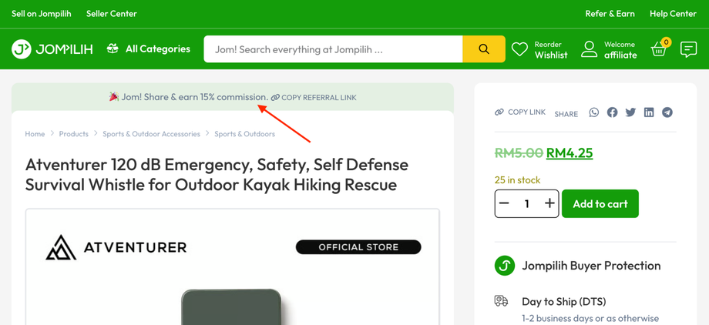Share product via LinkedIn icon
Image resolution: width=709 pixels, height=325 pixels.
point(649,112)
